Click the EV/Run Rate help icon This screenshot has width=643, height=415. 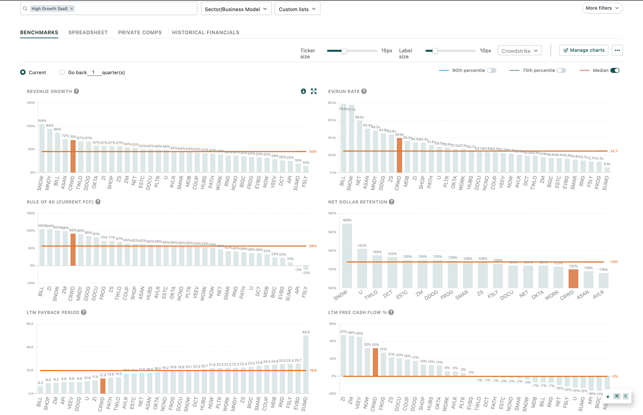click(x=364, y=91)
